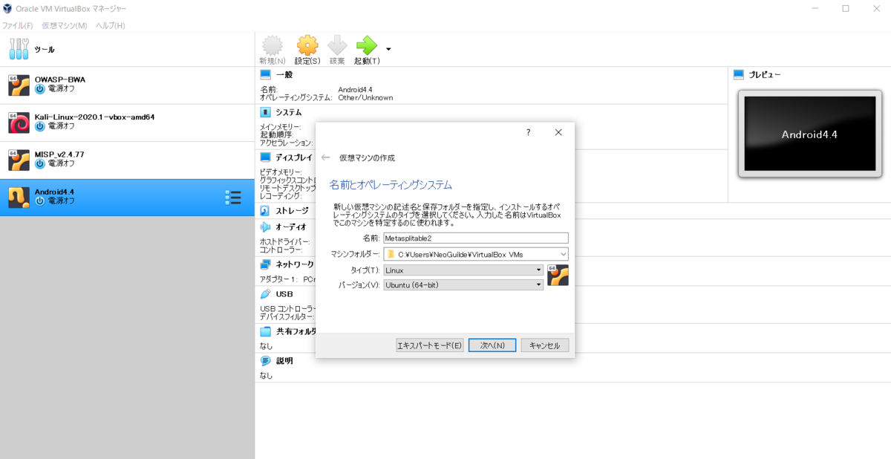Click the General (一般) section icon

tap(266, 74)
